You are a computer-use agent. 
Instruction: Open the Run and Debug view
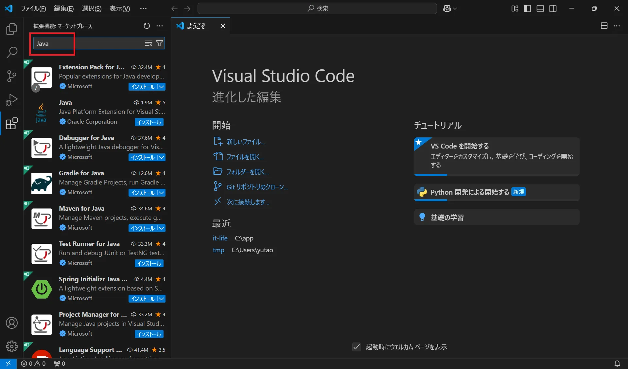[12, 100]
